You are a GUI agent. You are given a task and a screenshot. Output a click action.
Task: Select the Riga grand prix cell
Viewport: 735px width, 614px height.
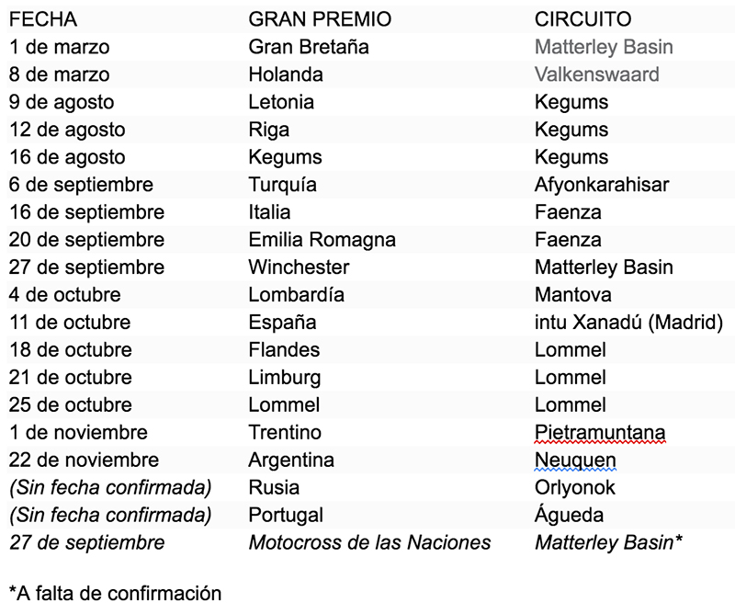pos(269,130)
